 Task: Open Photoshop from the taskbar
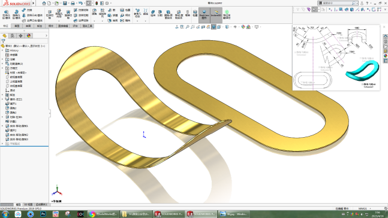click(43, 214)
